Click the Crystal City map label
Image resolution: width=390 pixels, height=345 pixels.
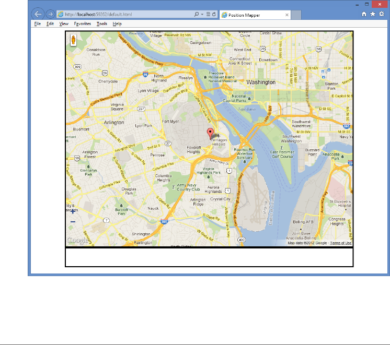point(220,199)
